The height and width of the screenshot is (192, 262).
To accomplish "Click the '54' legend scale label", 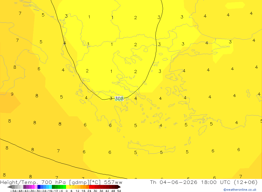I will pyautogui.click(x=119, y=191).
